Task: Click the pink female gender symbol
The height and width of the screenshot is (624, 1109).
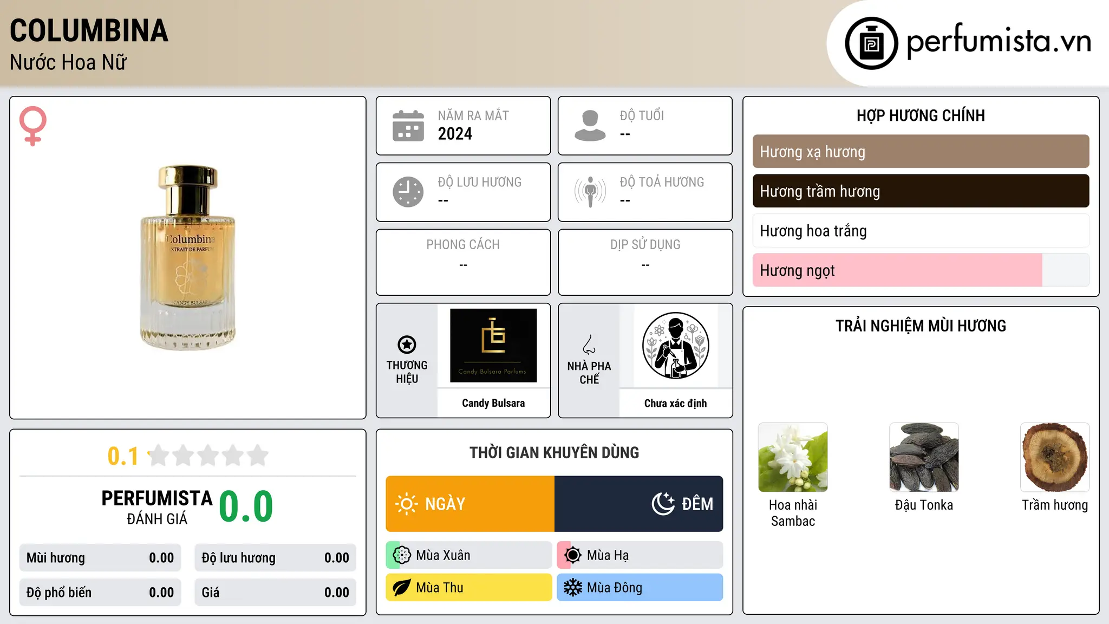Action: point(33,126)
